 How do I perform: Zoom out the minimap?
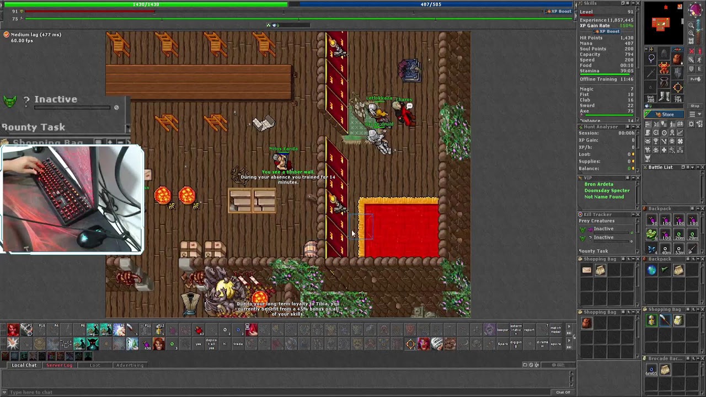[x=691, y=25]
